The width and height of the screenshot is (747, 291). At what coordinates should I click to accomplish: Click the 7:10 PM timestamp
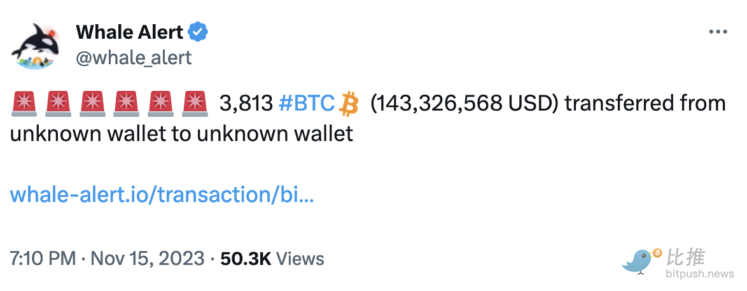pos(43,259)
